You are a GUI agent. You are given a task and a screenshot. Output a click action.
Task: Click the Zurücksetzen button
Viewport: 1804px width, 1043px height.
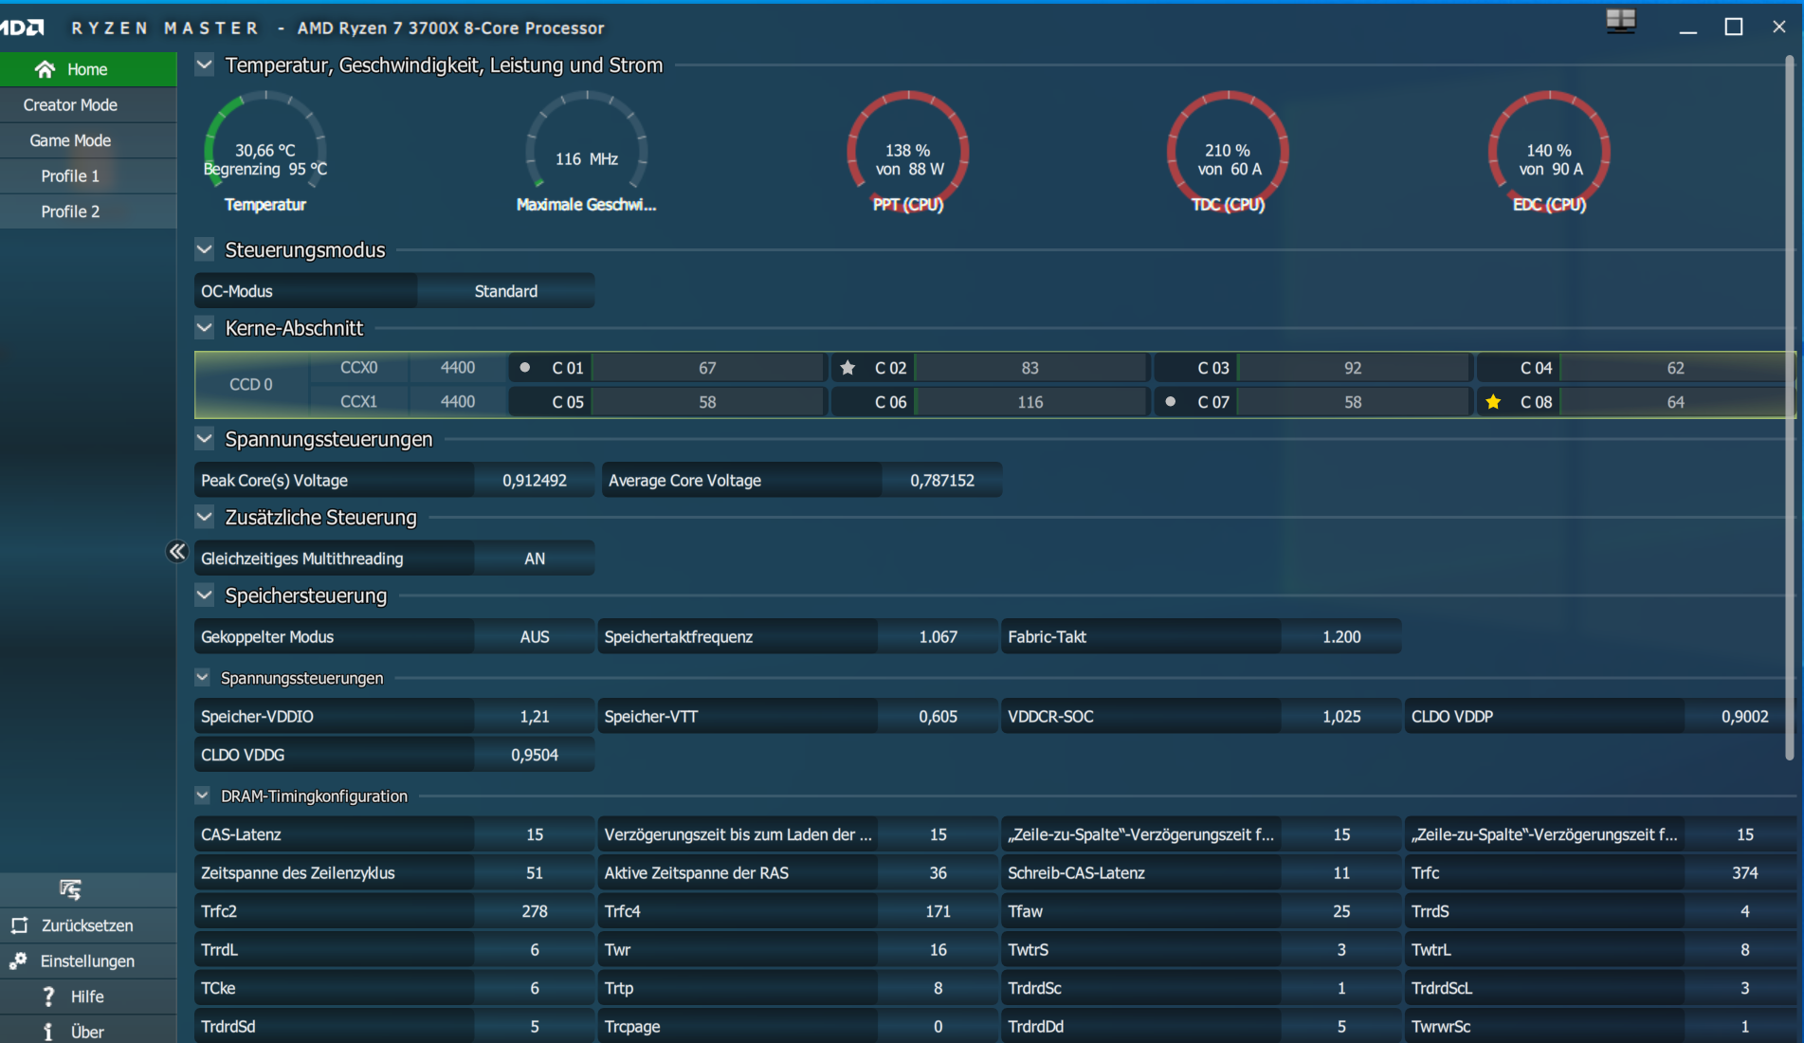[88, 925]
